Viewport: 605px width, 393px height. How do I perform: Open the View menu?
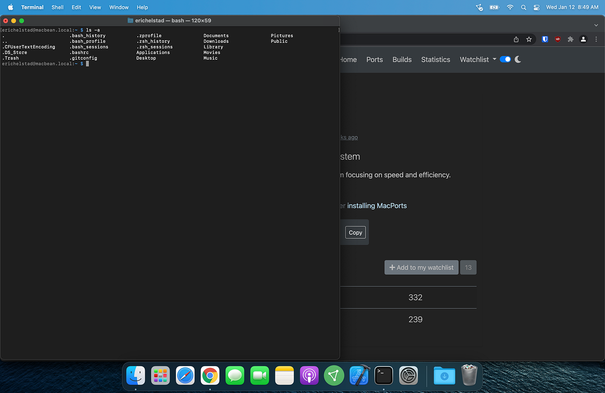(95, 7)
